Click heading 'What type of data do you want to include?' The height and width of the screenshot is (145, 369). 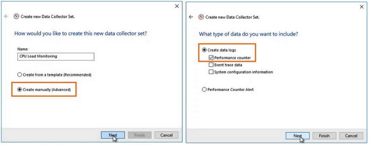[249, 34]
